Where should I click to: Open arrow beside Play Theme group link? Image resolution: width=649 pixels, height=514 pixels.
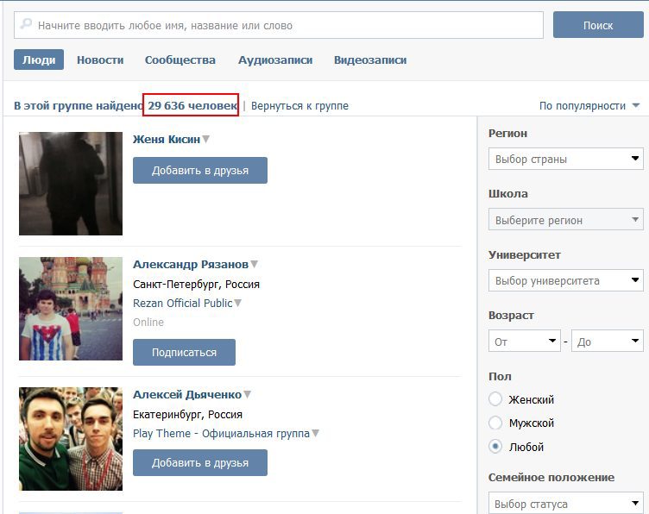(315, 434)
